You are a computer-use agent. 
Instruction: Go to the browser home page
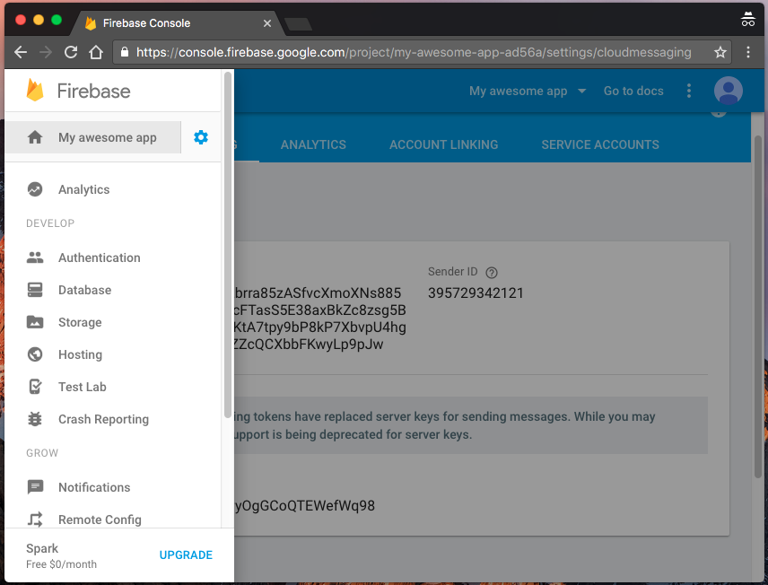click(96, 52)
